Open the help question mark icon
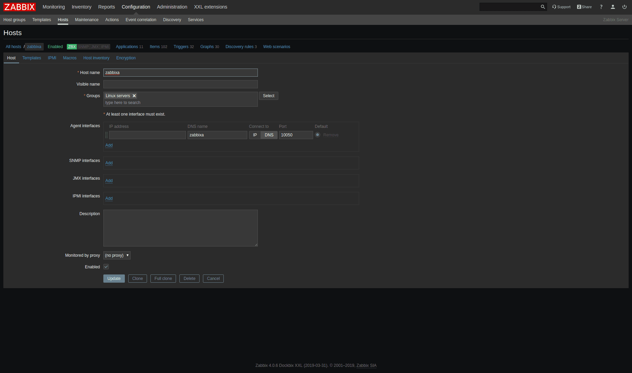The image size is (632, 373). 601,7
